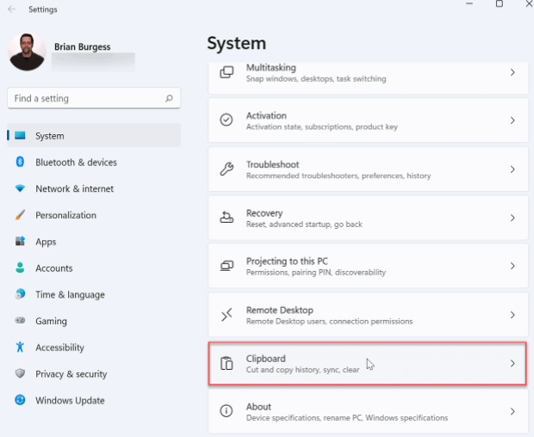Click the Troubleshoot wrench icon
This screenshot has height=437, width=534.
227,169
